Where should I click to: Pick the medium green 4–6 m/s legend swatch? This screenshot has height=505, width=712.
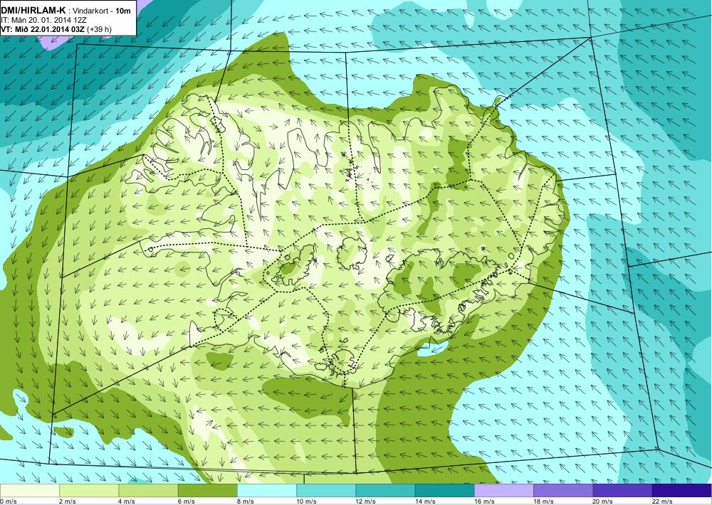pos(148,491)
